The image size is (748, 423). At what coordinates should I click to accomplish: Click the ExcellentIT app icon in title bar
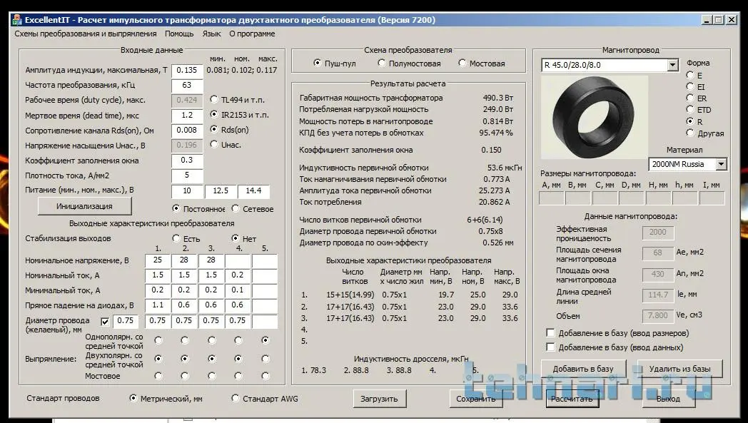point(17,20)
